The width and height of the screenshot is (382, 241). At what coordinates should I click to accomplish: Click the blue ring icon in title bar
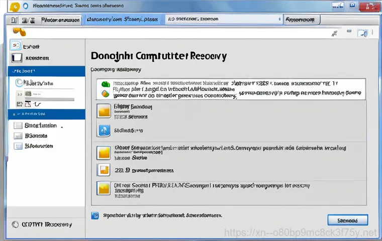pos(26,6)
